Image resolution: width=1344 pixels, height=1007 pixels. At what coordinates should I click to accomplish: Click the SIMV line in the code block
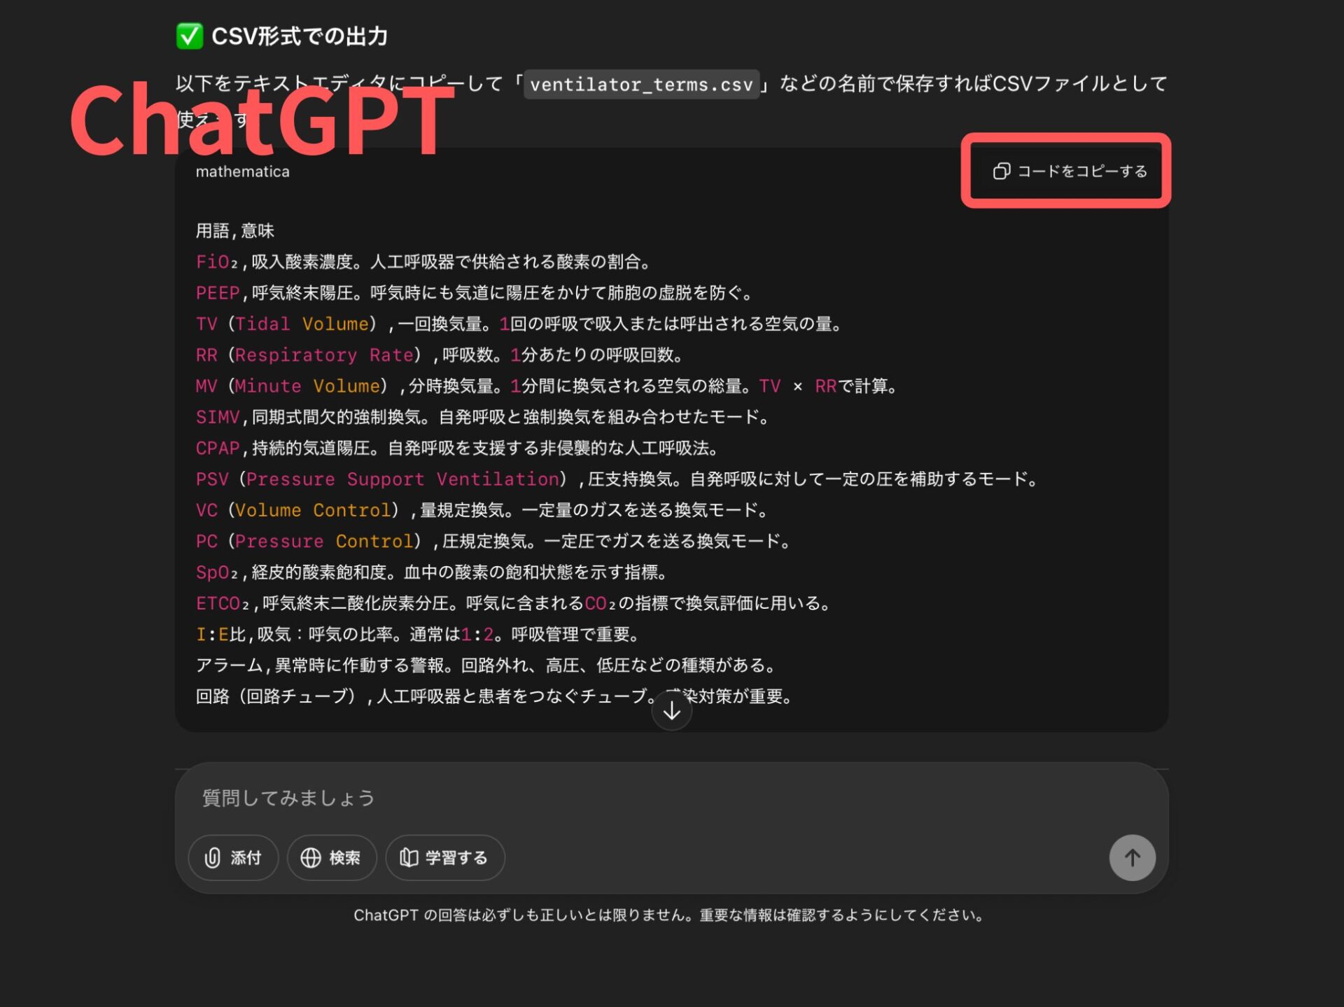[482, 417]
